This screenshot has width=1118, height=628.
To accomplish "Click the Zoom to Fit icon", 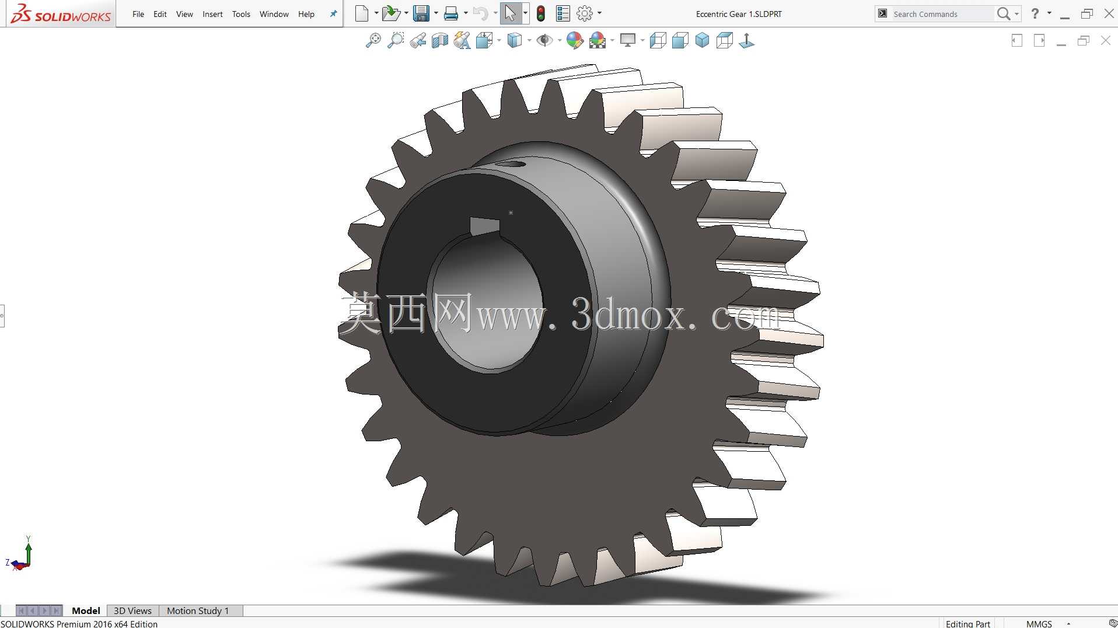I will (373, 40).
